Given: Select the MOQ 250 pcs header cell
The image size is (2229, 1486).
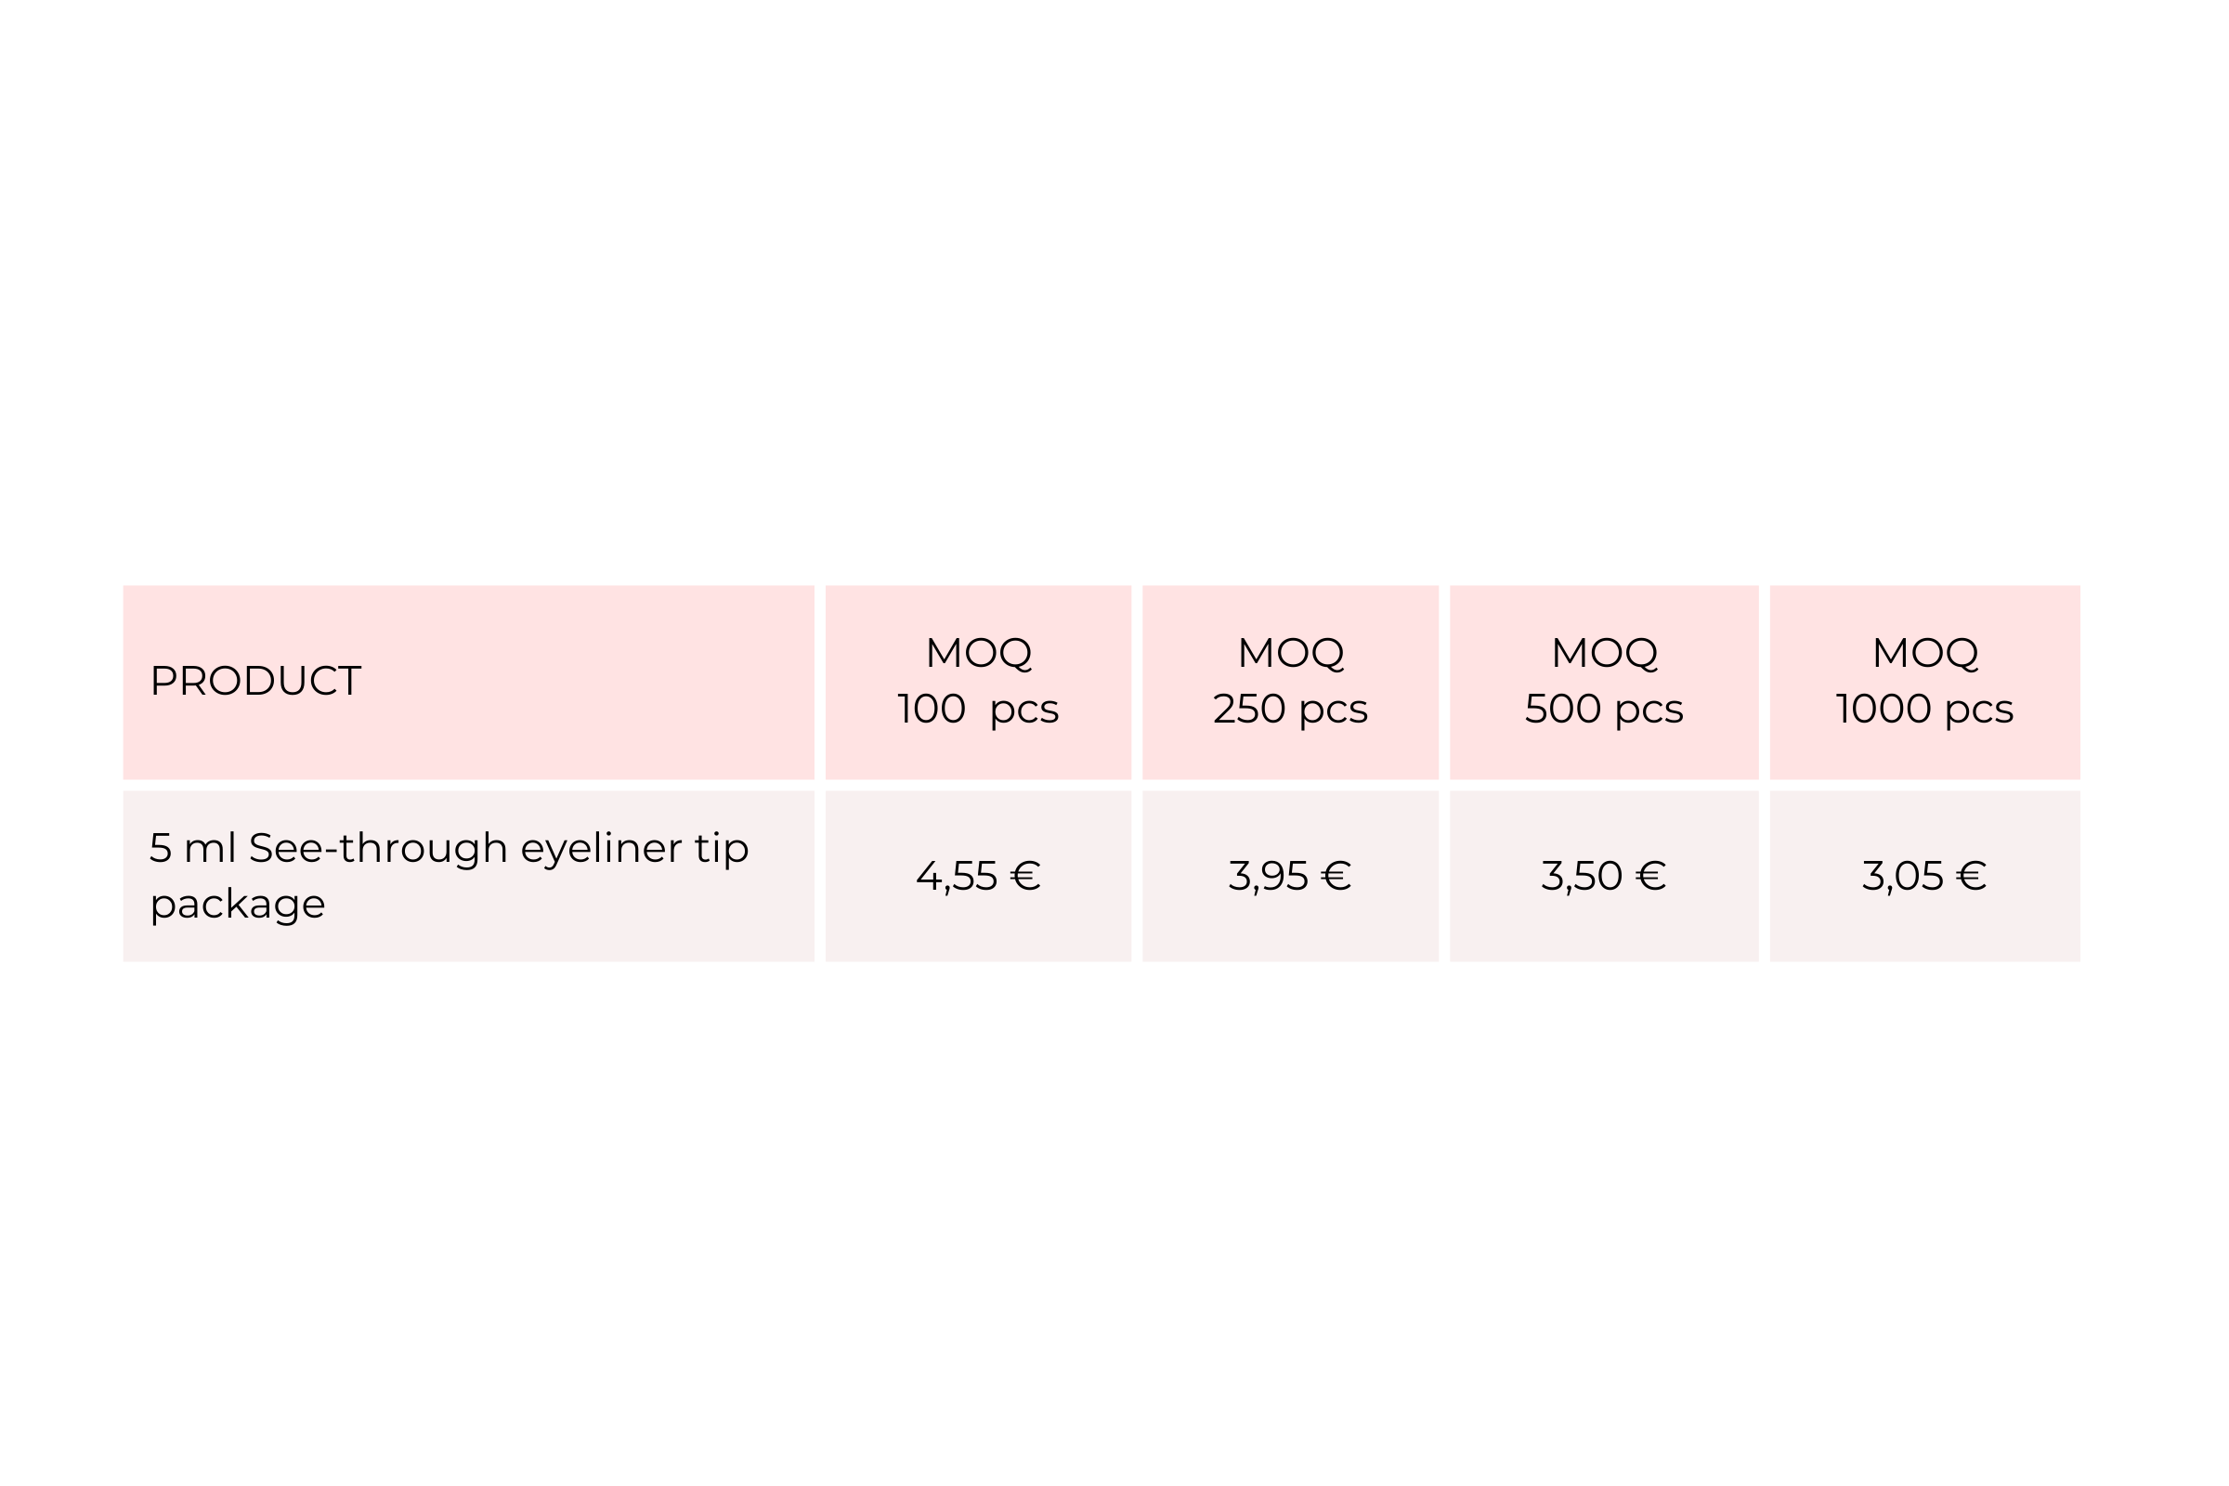Looking at the screenshot, I should [x=1290, y=683].
